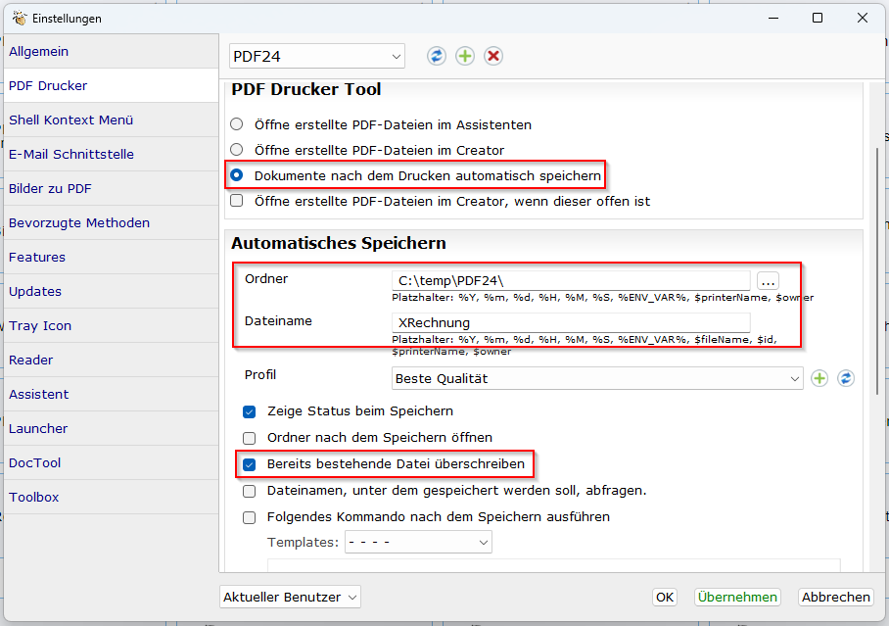This screenshot has width=889, height=626.
Task: Open the 'Aktueller Benutzer' dropdown
Action: 290,597
